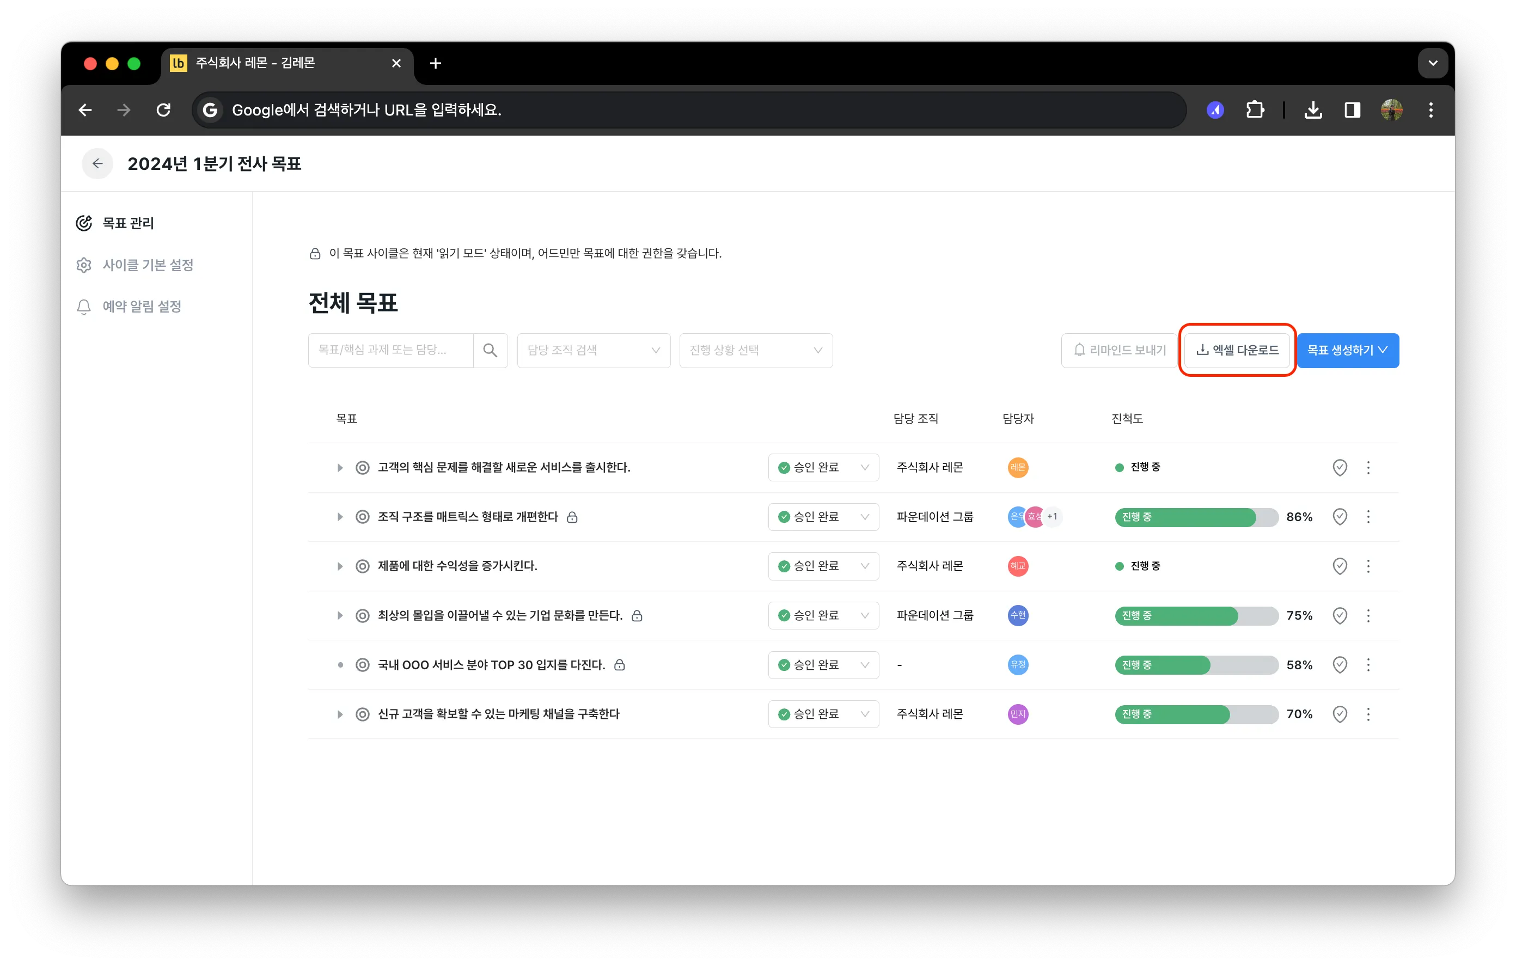
Task: Open the browser extensions puzzle icon
Action: 1255,110
